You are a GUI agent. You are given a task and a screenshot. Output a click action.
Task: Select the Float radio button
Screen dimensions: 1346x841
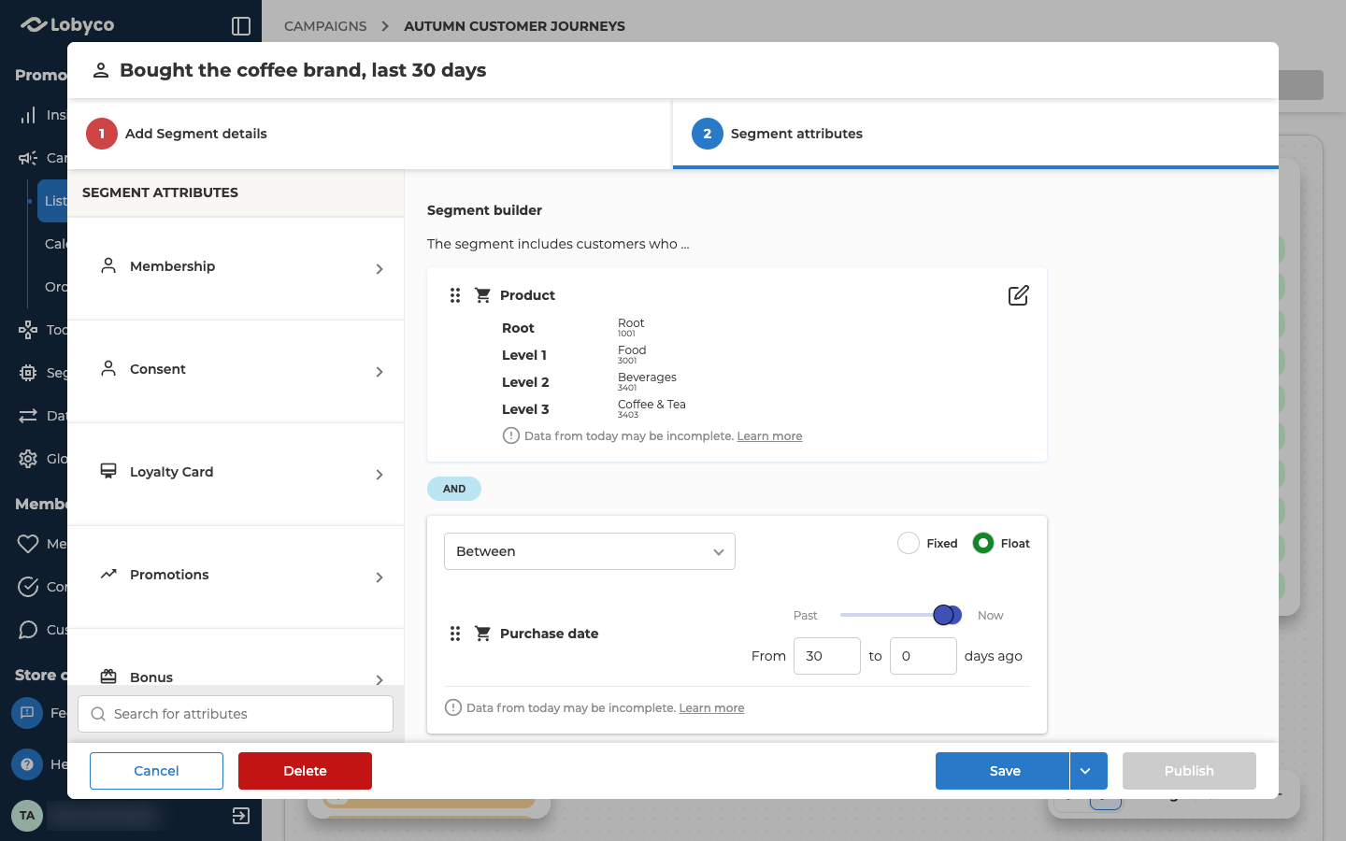pyautogui.click(x=983, y=543)
